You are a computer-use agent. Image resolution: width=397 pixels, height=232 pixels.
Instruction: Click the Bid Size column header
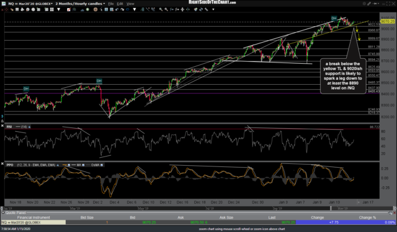click(87, 218)
